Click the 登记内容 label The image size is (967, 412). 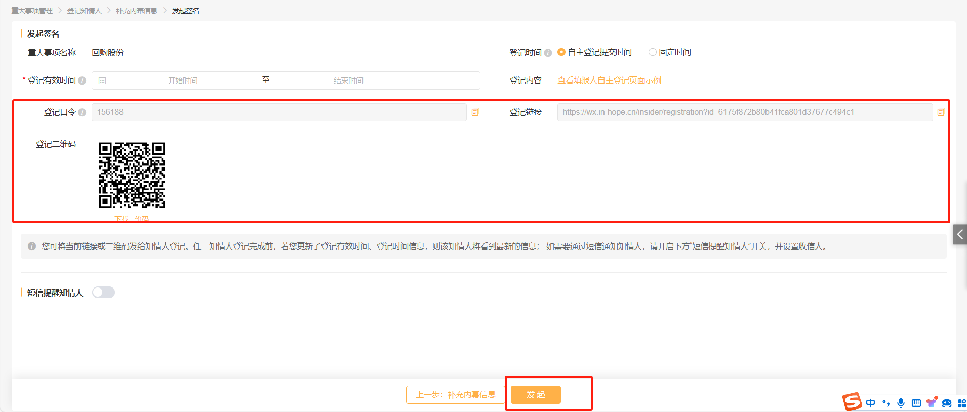(526, 80)
